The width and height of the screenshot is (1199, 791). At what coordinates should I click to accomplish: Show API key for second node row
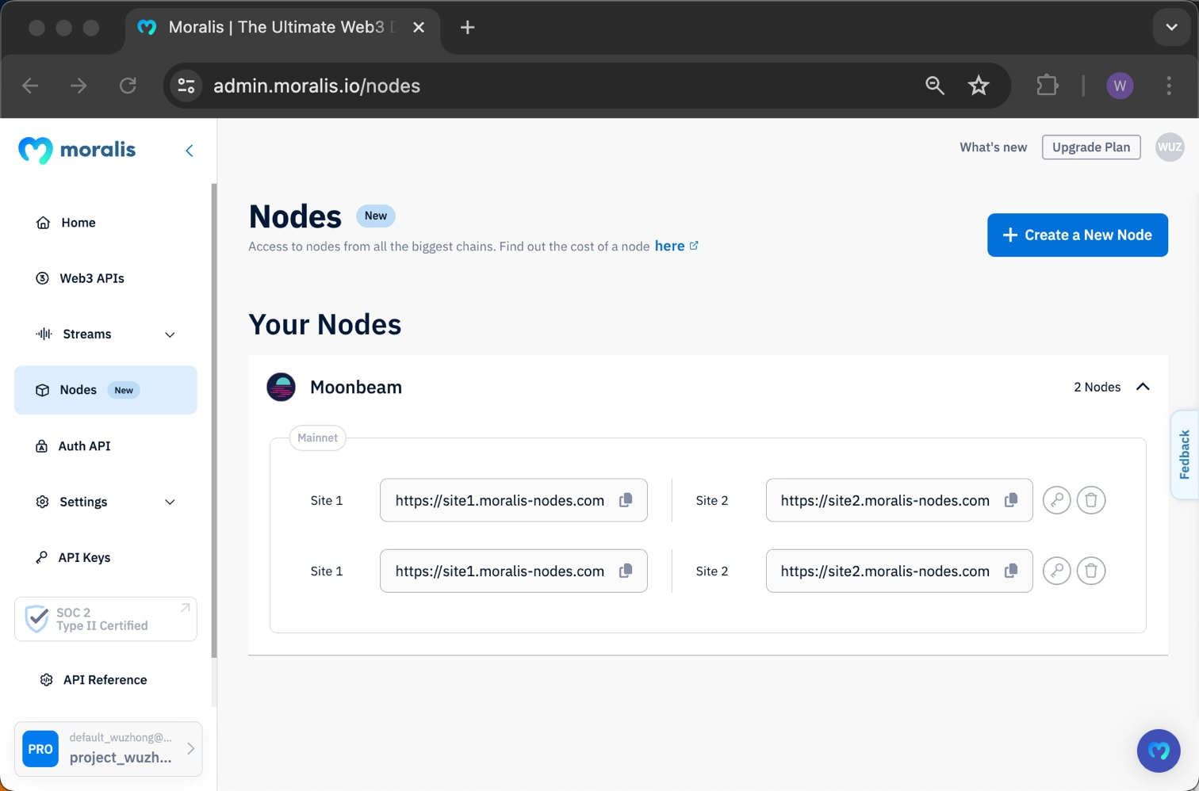(x=1057, y=571)
